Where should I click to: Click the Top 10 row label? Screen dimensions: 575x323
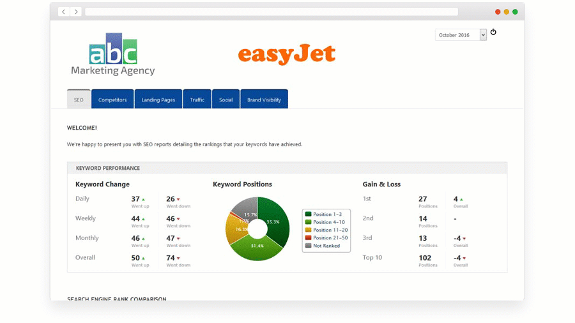pyautogui.click(x=372, y=257)
